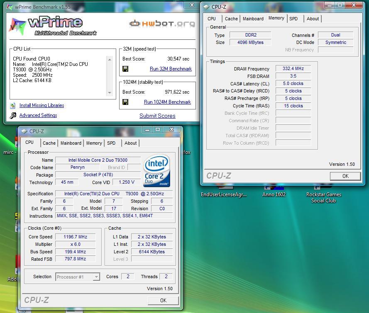Run the 1024M Benchmark
Viewport: 369px width, 313px height.
click(x=167, y=102)
